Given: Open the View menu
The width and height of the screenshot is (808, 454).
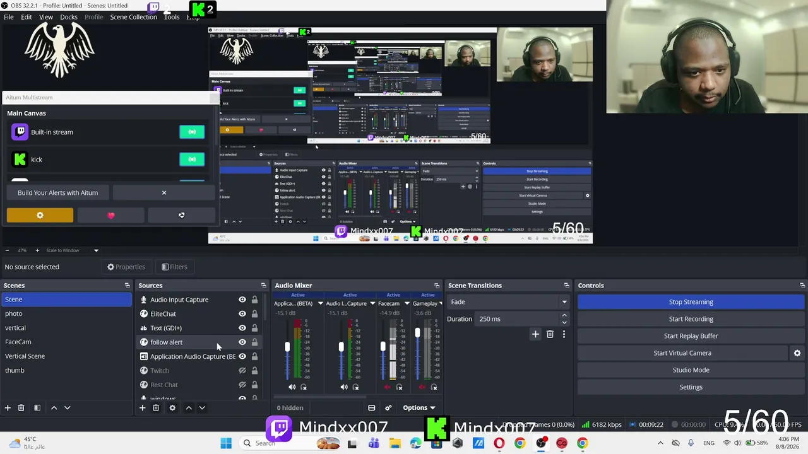Looking at the screenshot, I should pyautogui.click(x=46, y=17).
